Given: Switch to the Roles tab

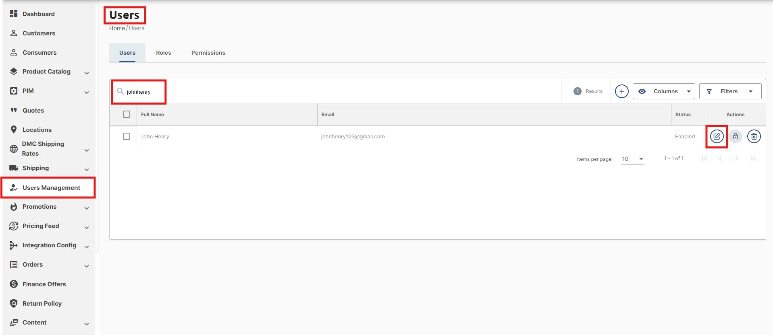Looking at the screenshot, I should click(x=164, y=53).
